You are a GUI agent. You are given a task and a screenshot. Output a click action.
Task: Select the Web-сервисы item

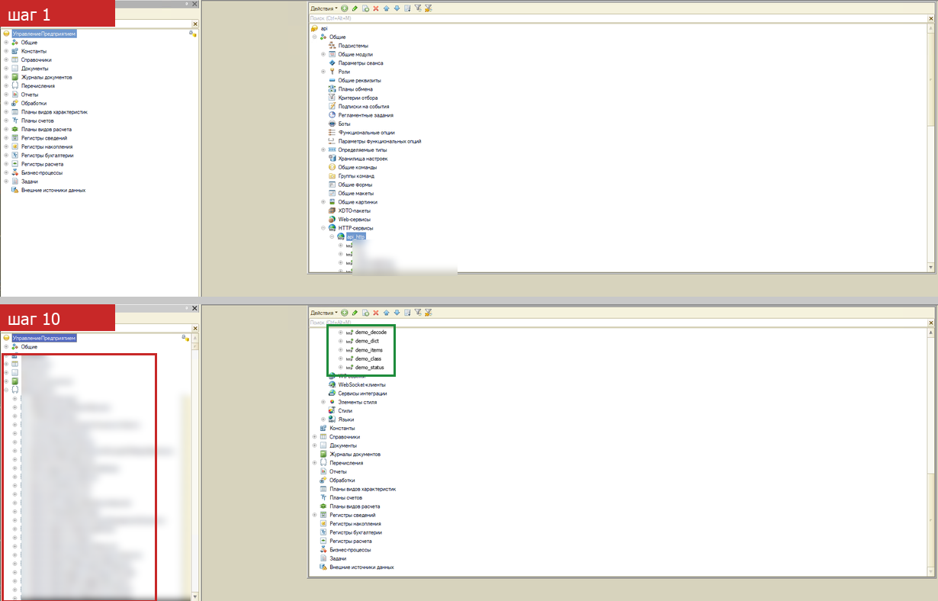354,220
